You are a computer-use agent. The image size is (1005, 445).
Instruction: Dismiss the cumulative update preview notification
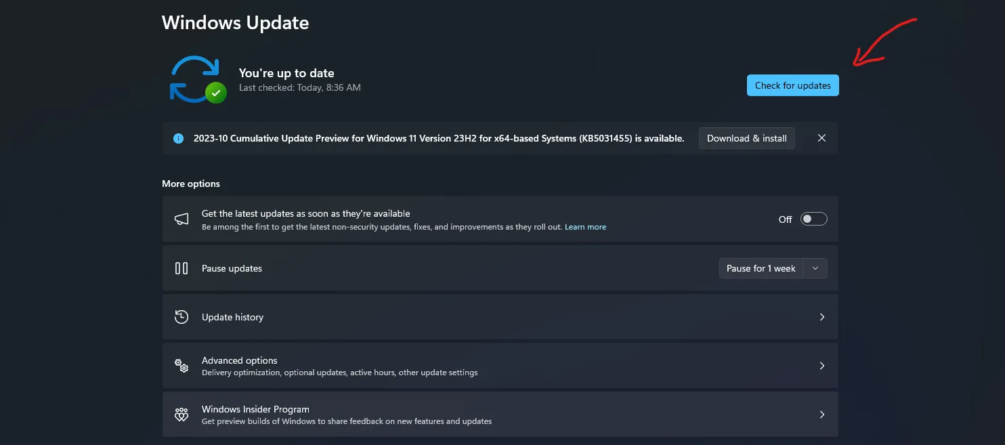821,138
